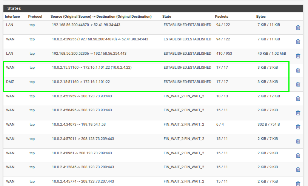The height and width of the screenshot is (186, 308).
Task: Remove state from 10.0.2.4:56495
Action: 298,113
